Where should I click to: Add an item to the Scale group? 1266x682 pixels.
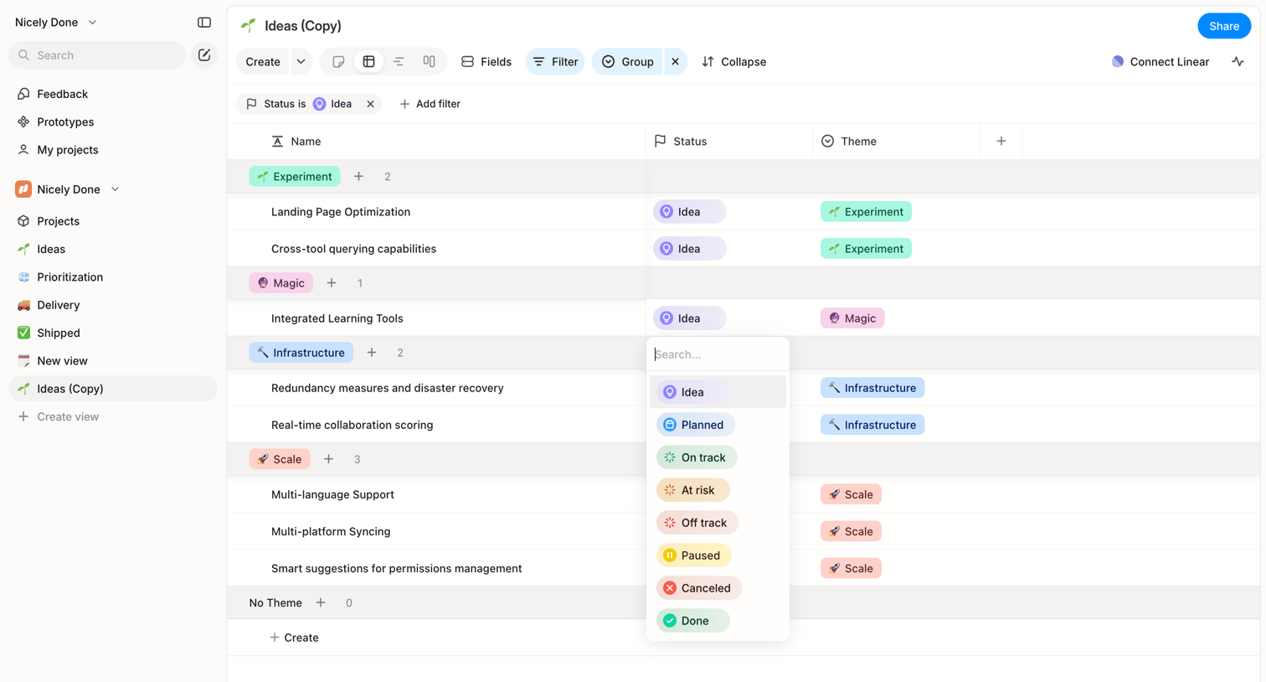click(x=328, y=459)
